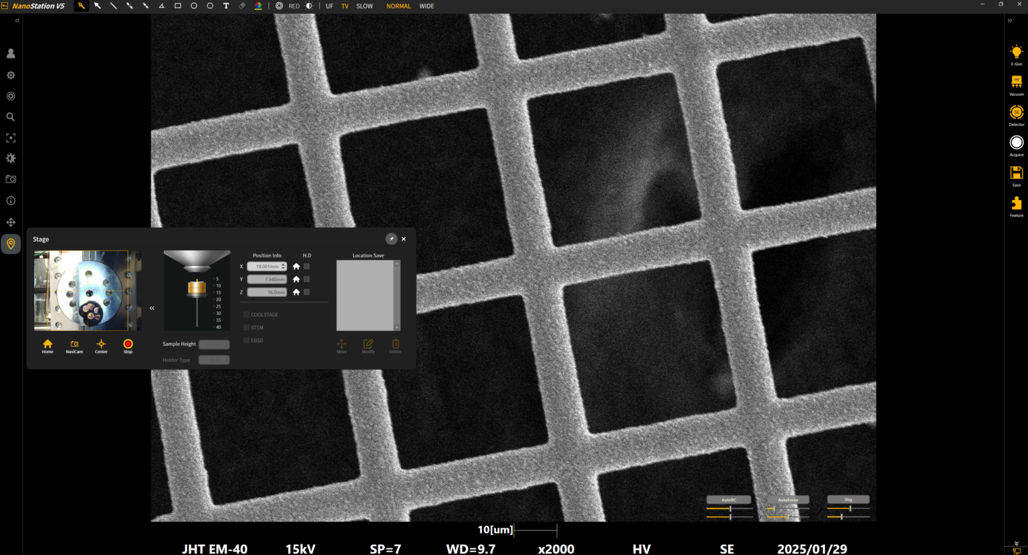Adjust the F focus slider
This screenshot has width=1028, height=555.
pos(788,516)
